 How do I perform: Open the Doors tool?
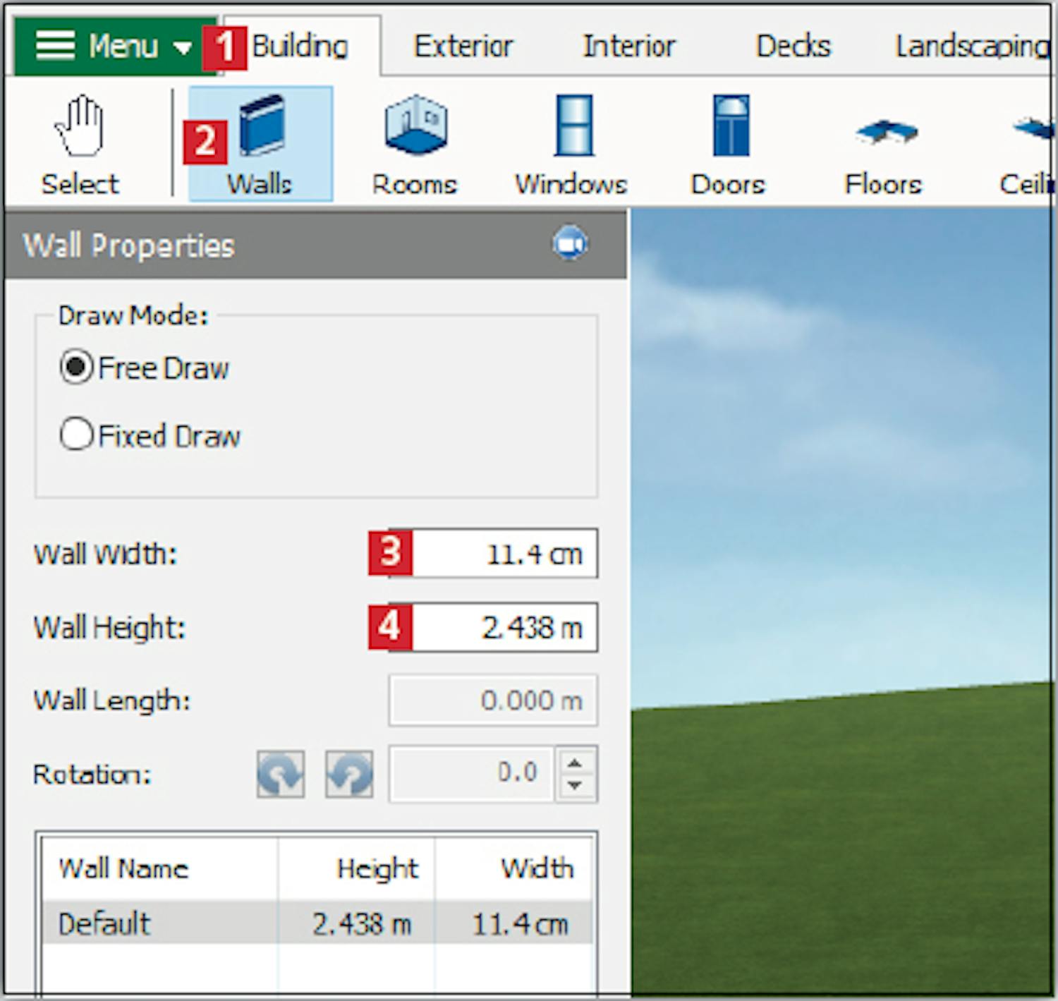coord(728,144)
